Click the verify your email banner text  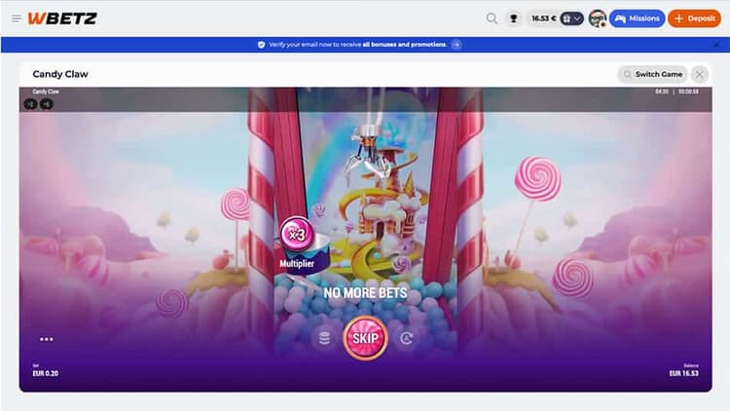tap(357, 45)
